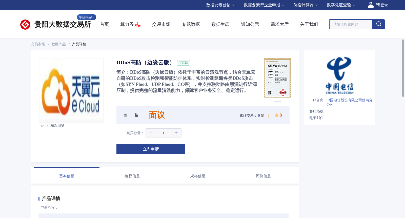Click the 产品详情 section heading
The width and height of the screenshot is (405, 218).
click(51, 199)
